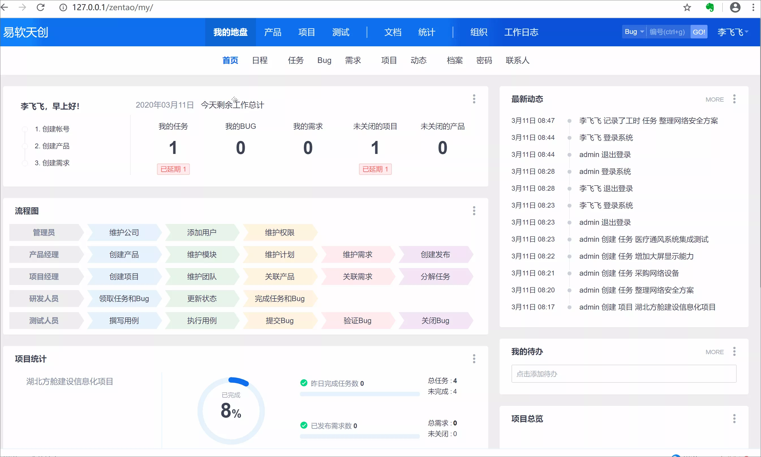Click the browser forward arrow
The height and width of the screenshot is (457, 761).
click(x=23, y=7)
